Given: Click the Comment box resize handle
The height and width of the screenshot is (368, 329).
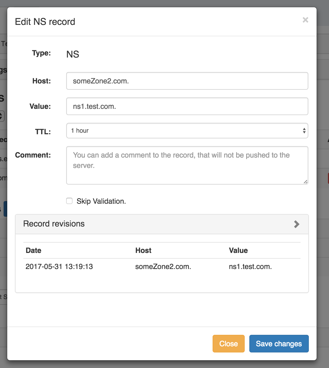Looking at the screenshot, I should click(x=305, y=182).
